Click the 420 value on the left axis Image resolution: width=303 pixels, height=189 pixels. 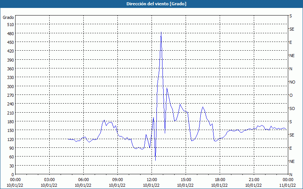(10, 51)
